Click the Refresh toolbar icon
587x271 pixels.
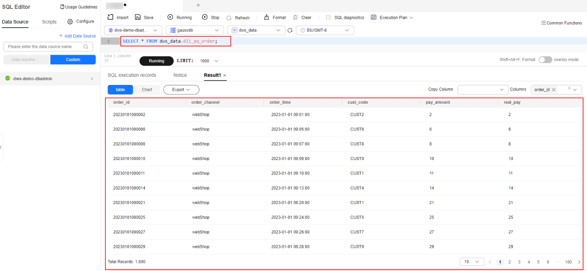(229, 18)
